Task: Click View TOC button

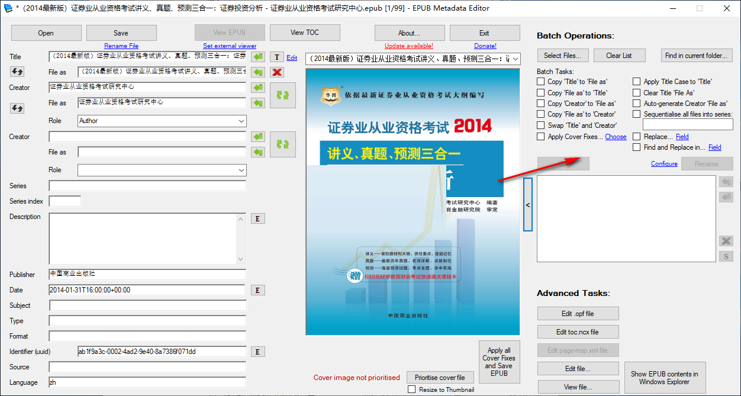Action: pyautogui.click(x=305, y=33)
